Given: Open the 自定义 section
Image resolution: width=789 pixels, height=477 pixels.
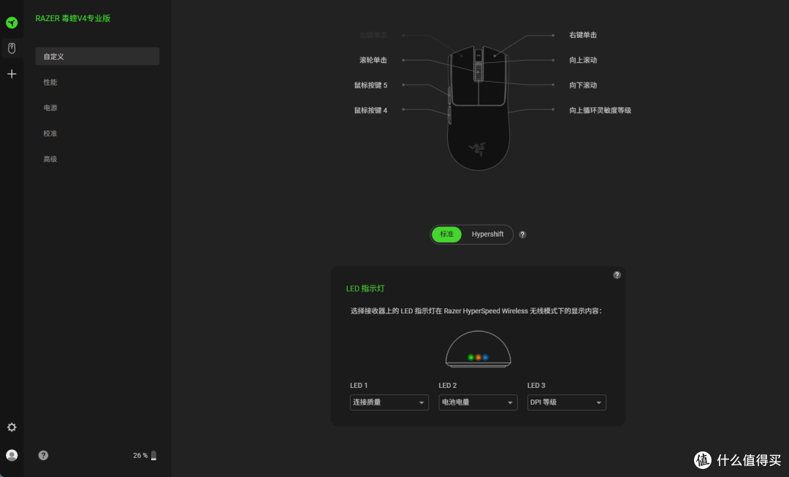Looking at the screenshot, I should point(97,56).
